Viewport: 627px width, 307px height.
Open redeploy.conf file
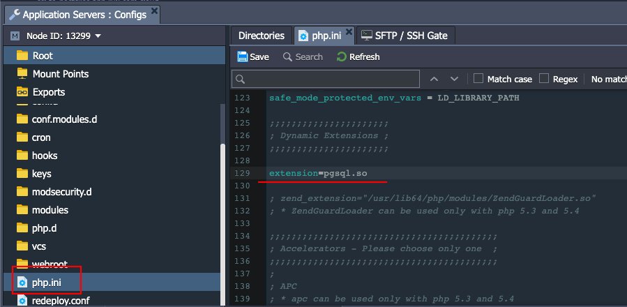click(61, 300)
